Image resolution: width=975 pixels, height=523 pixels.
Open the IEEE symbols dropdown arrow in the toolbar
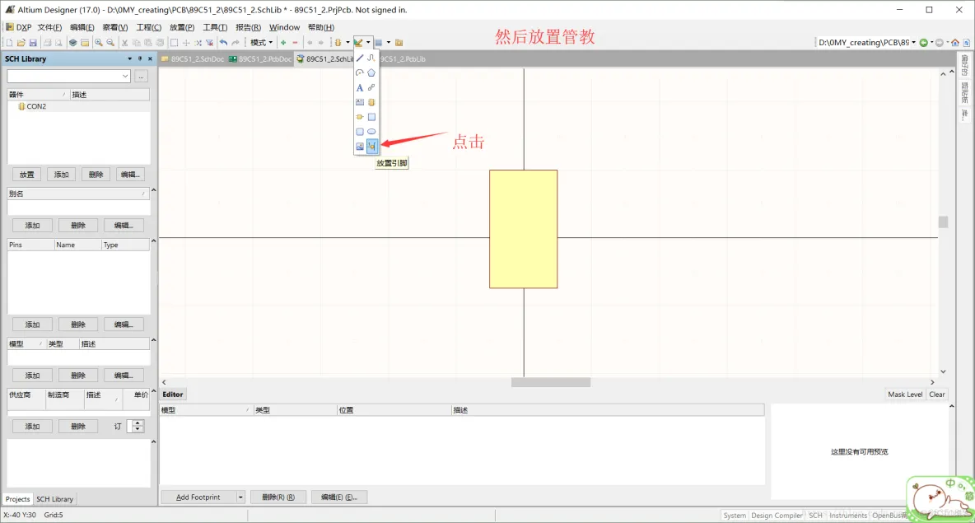point(348,43)
